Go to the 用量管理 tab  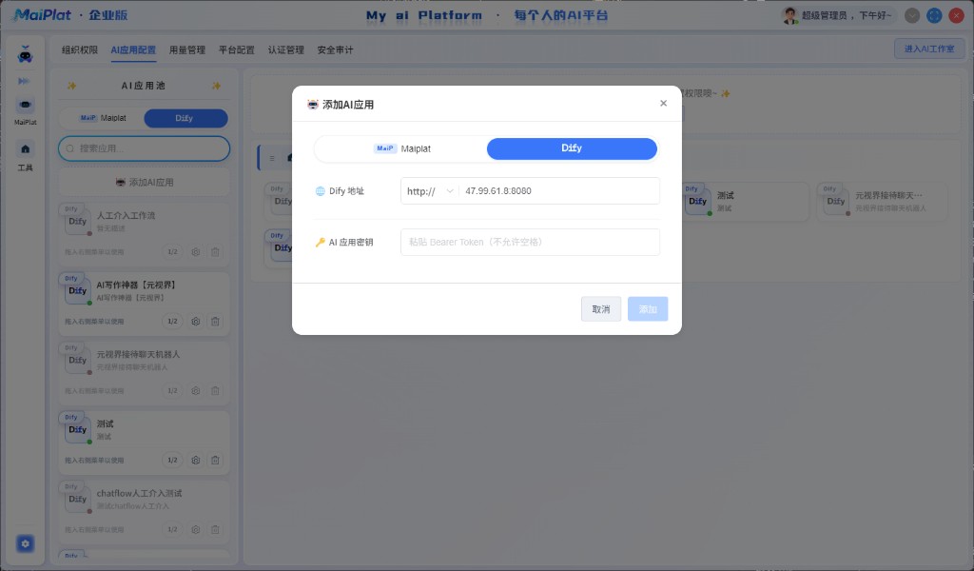click(187, 49)
